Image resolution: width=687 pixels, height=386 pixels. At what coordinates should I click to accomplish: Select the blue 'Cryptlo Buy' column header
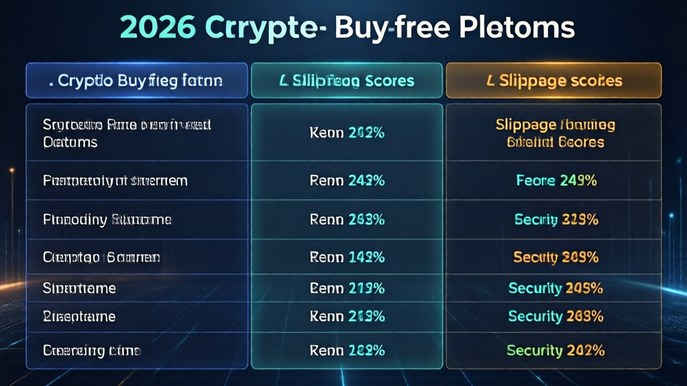pyautogui.click(x=136, y=81)
